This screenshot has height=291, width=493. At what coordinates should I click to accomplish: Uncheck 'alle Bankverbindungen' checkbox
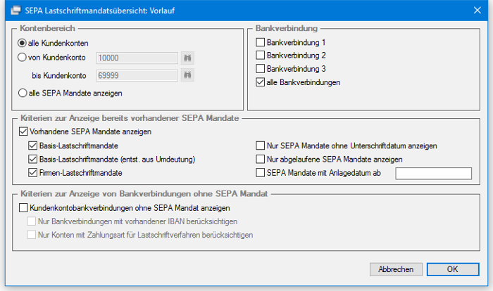coord(260,82)
